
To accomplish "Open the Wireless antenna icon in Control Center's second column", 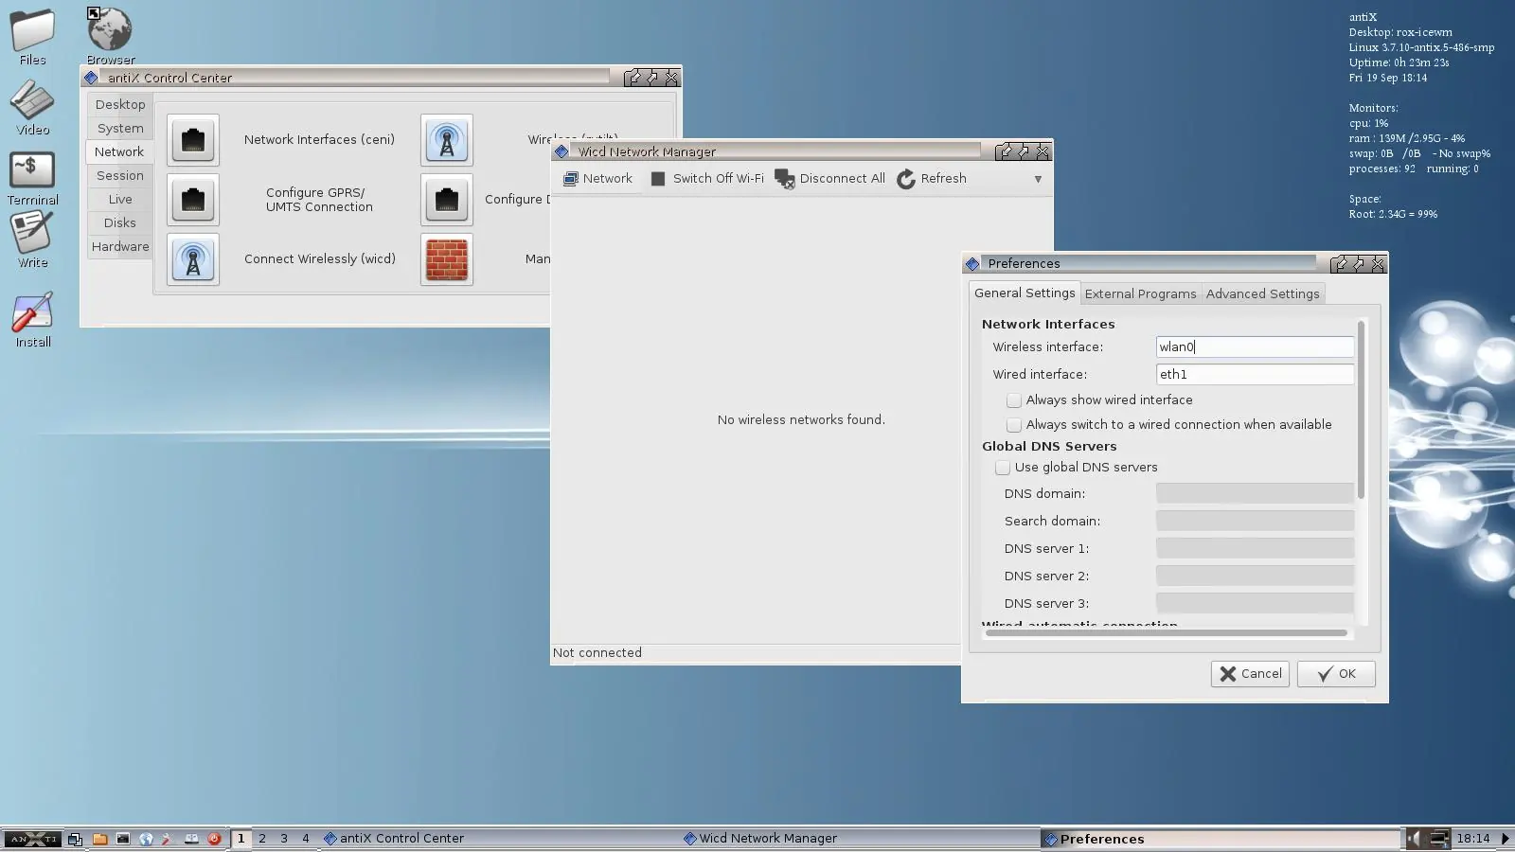I will coord(447,140).
